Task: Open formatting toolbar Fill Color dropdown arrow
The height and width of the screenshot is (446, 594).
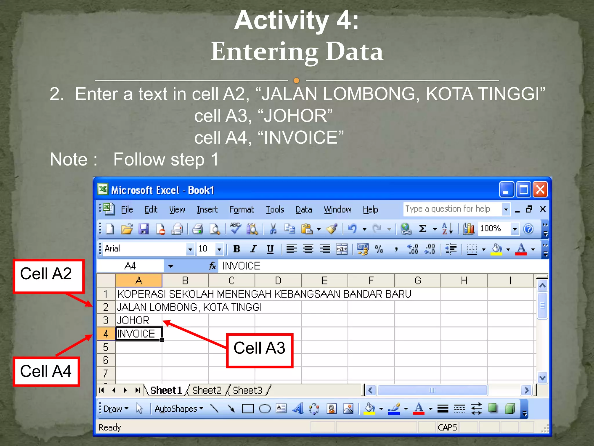Action: [508, 249]
